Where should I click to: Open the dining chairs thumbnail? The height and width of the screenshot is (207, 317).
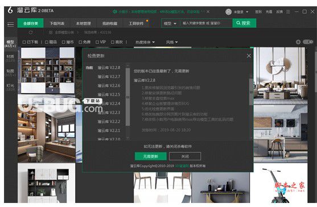pyautogui.click(x=162, y=188)
